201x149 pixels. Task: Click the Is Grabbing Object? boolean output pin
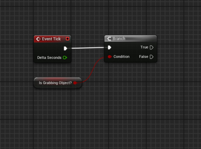click(75, 83)
